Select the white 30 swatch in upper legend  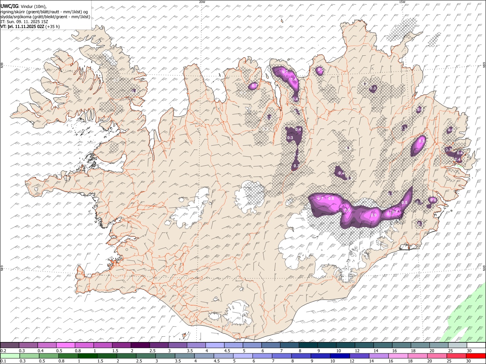coord(476,345)
